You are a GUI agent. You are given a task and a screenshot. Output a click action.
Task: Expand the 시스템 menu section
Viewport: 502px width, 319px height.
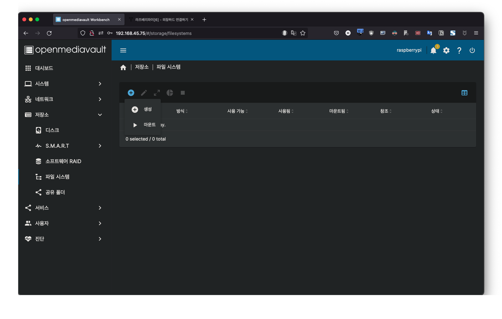tap(63, 84)
